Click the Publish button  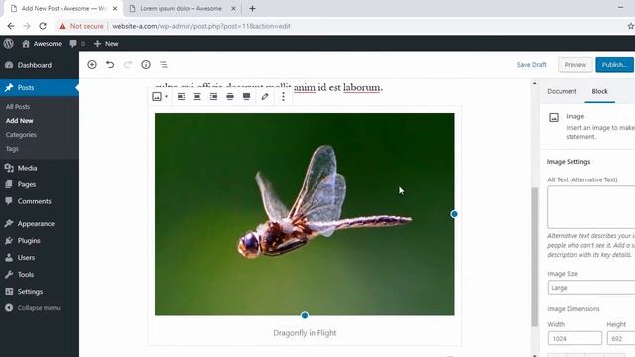614,65
